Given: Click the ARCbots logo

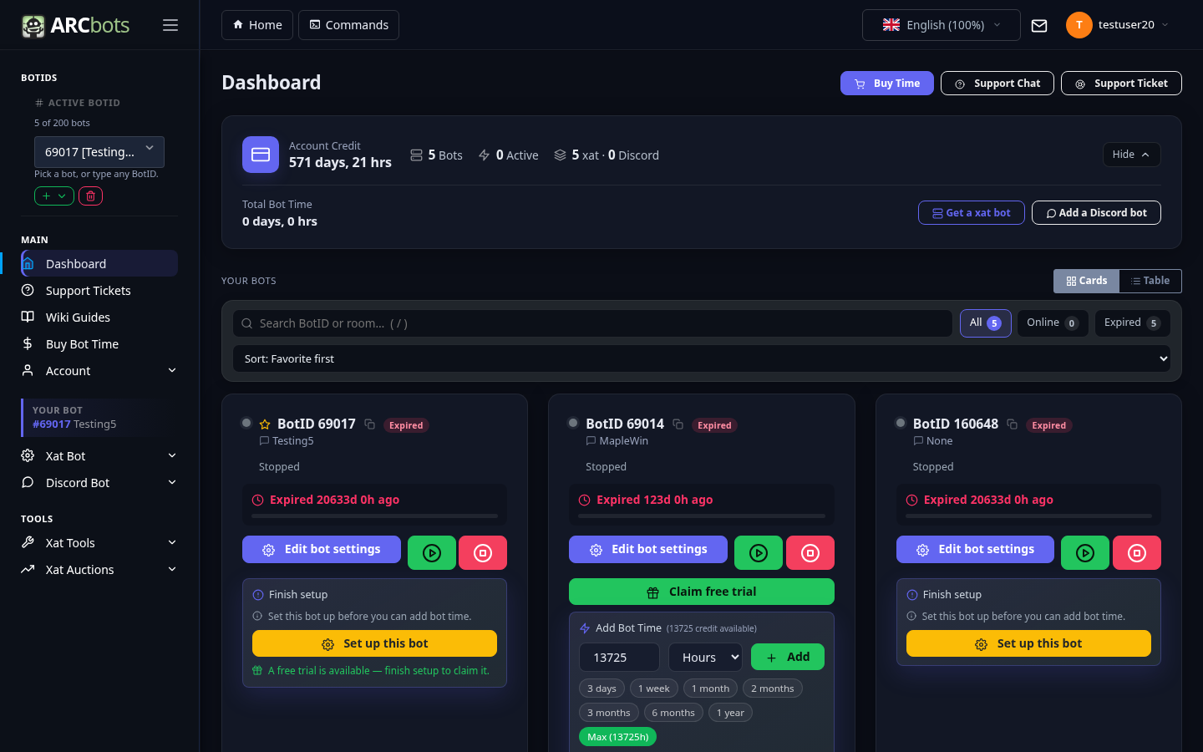Looking at the screenshot, I should pyautogui.click(x=75, y=25).
